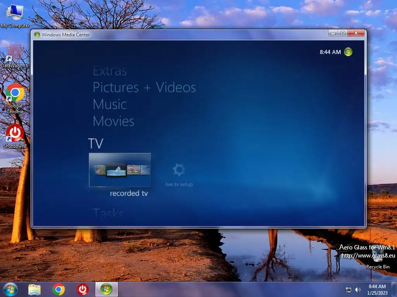Select the TV menu heading
The image size is (397, 297).
coord(96,143)
